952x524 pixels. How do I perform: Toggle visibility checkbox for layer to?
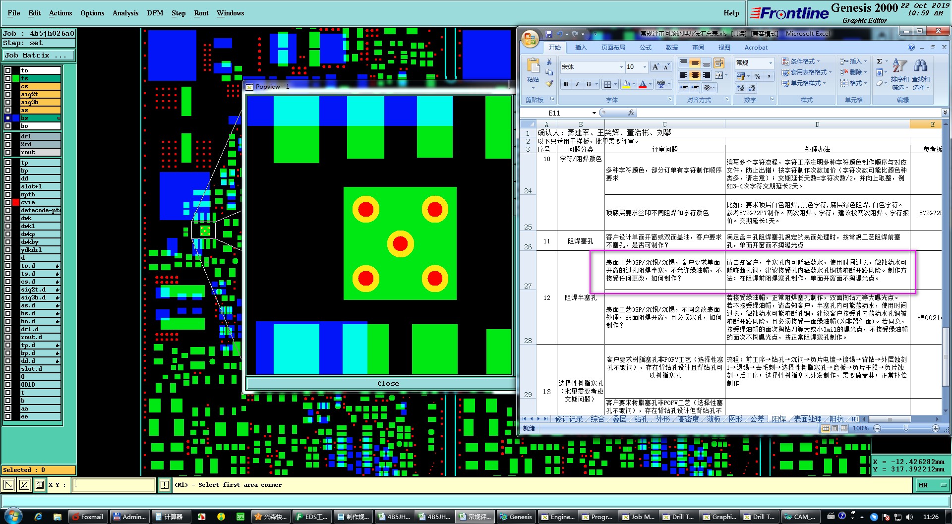8,70
